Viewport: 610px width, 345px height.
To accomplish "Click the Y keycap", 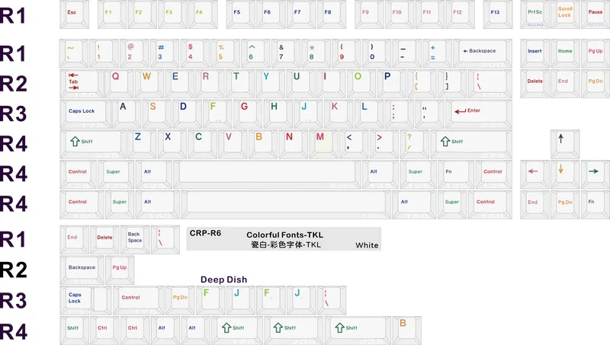I will pos(271,84).
